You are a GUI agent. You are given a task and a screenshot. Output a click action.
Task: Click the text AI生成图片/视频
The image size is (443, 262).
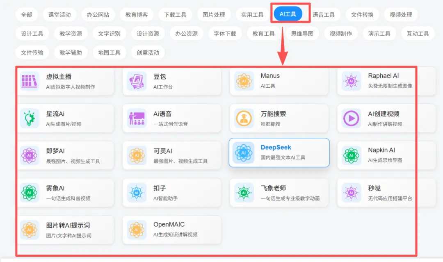[x=64, y=124]
